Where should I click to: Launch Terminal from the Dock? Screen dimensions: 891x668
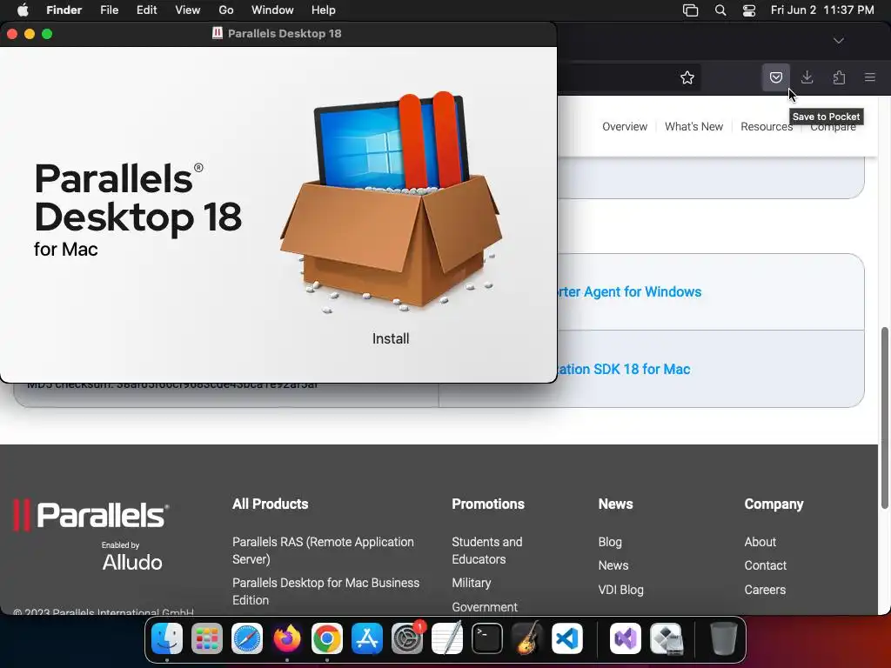click(487, 638)
